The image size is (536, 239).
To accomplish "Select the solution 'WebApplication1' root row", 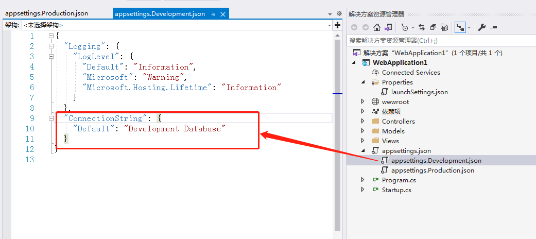I will [x=441, y=53].
